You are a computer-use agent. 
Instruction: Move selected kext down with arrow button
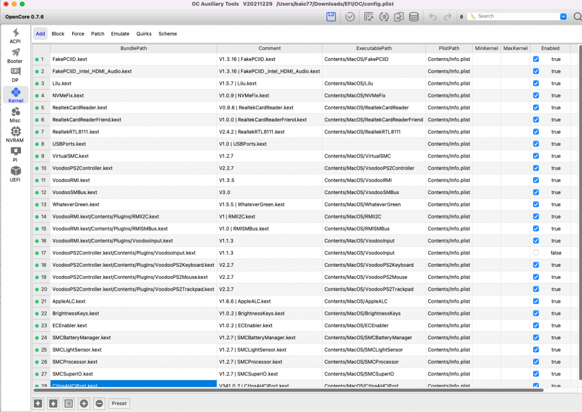54,403
